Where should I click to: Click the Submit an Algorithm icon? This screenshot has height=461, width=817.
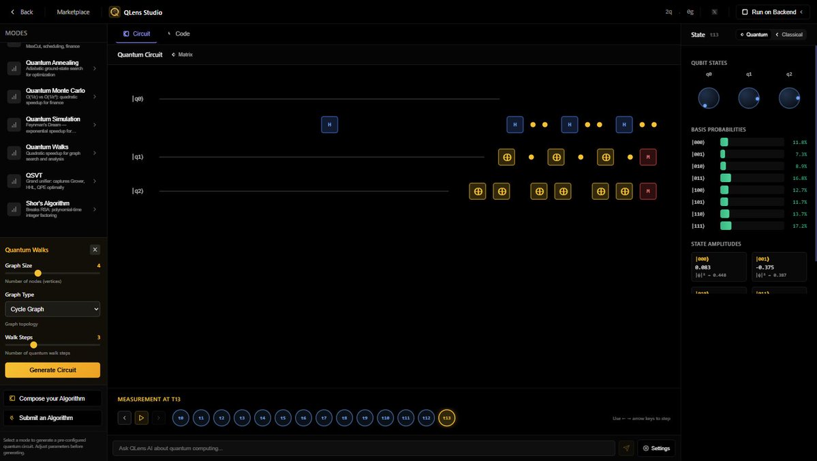pos(12,418)
